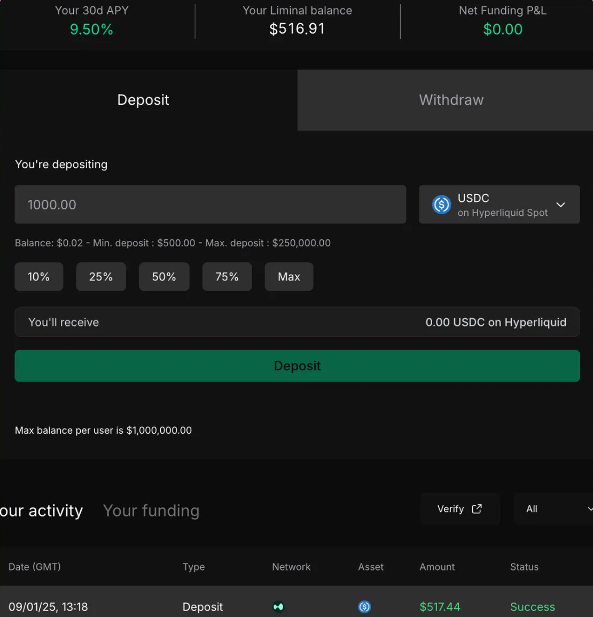Choose the 10% amount preset
593x617 pixels.
point(38,277)
